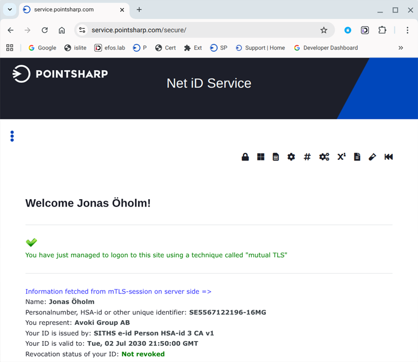Click the hash symbol icon
The height and width of the screenshot is (362, 418).
pos(307,157)
